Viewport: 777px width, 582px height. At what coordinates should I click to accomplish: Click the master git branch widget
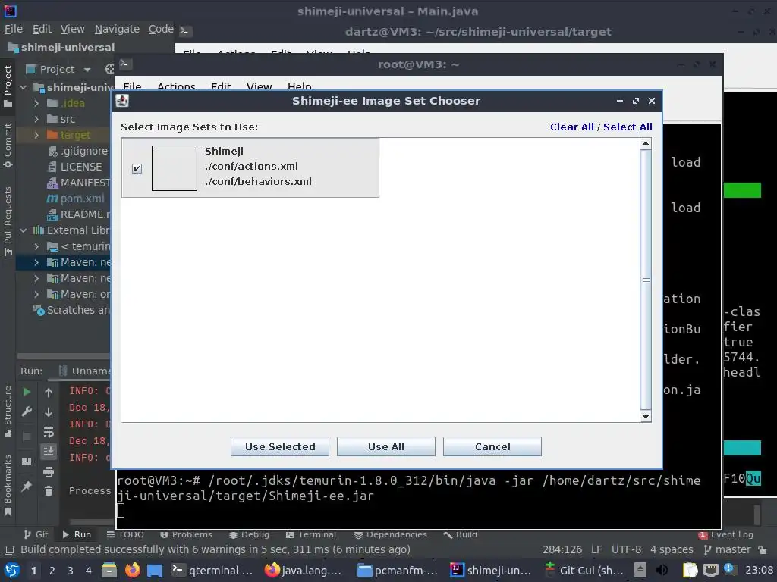point(728,550)
